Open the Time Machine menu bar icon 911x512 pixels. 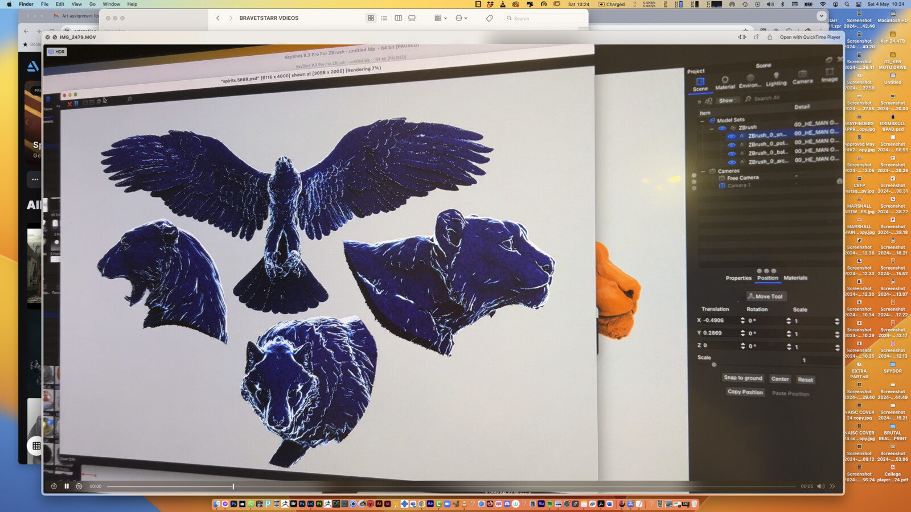click(745, 4)
